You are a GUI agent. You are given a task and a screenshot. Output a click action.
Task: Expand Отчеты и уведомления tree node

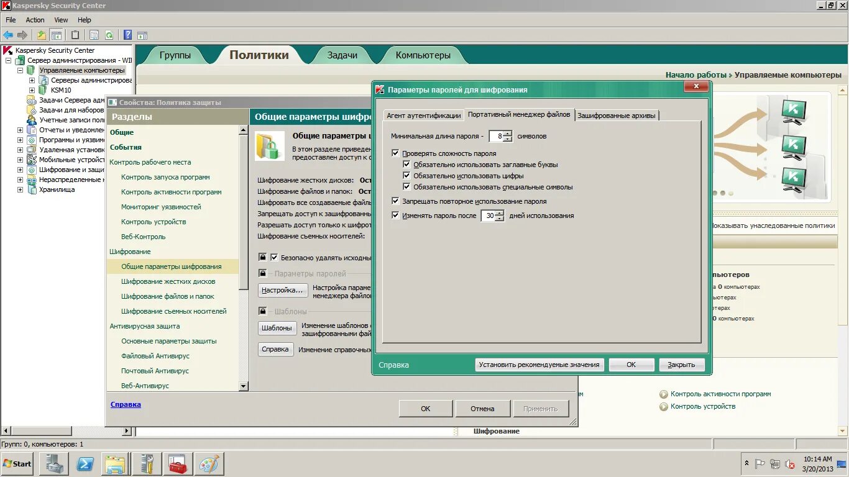point(20,130)
